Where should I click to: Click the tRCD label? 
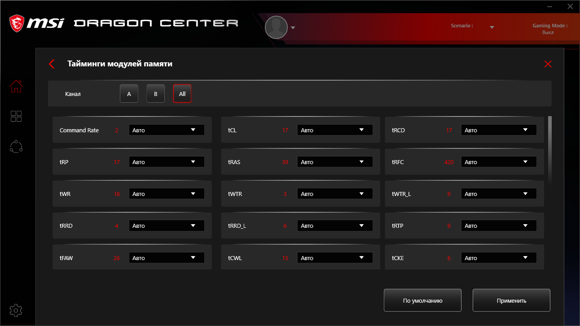pos(398,130)
